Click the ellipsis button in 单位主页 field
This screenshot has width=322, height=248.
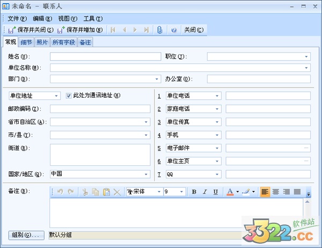coord(306,161)
